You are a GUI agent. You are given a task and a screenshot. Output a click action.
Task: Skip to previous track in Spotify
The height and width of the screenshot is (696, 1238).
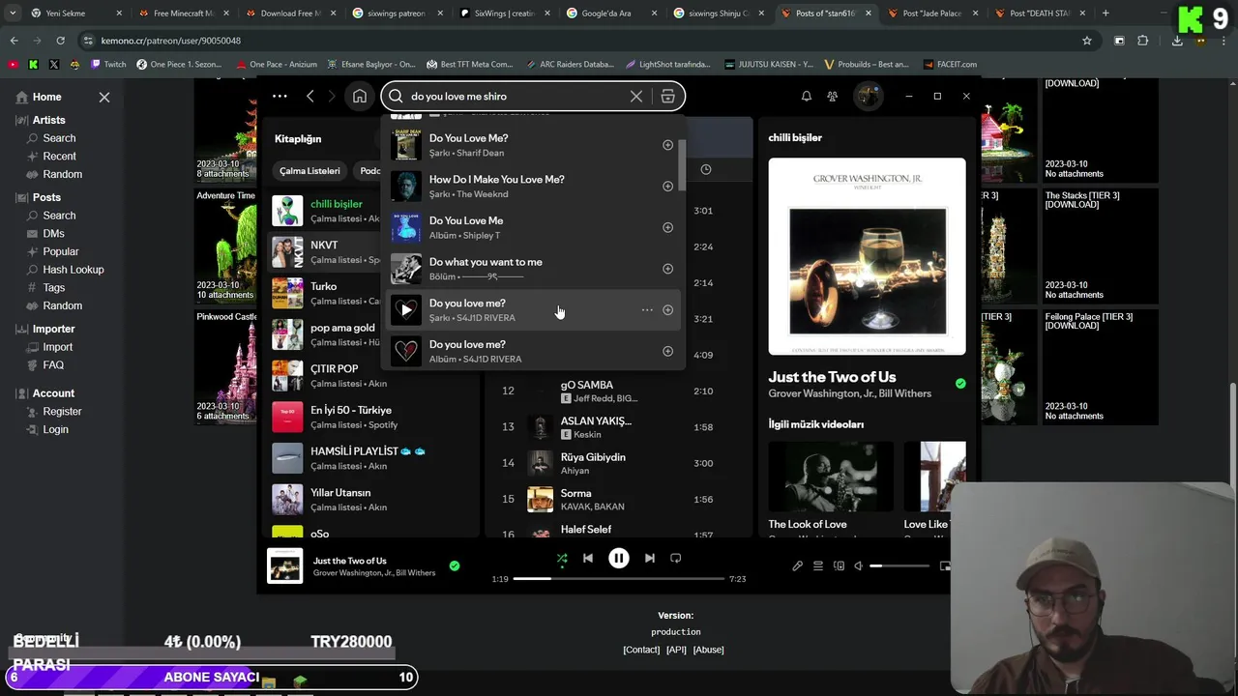(x=588, y=558)
